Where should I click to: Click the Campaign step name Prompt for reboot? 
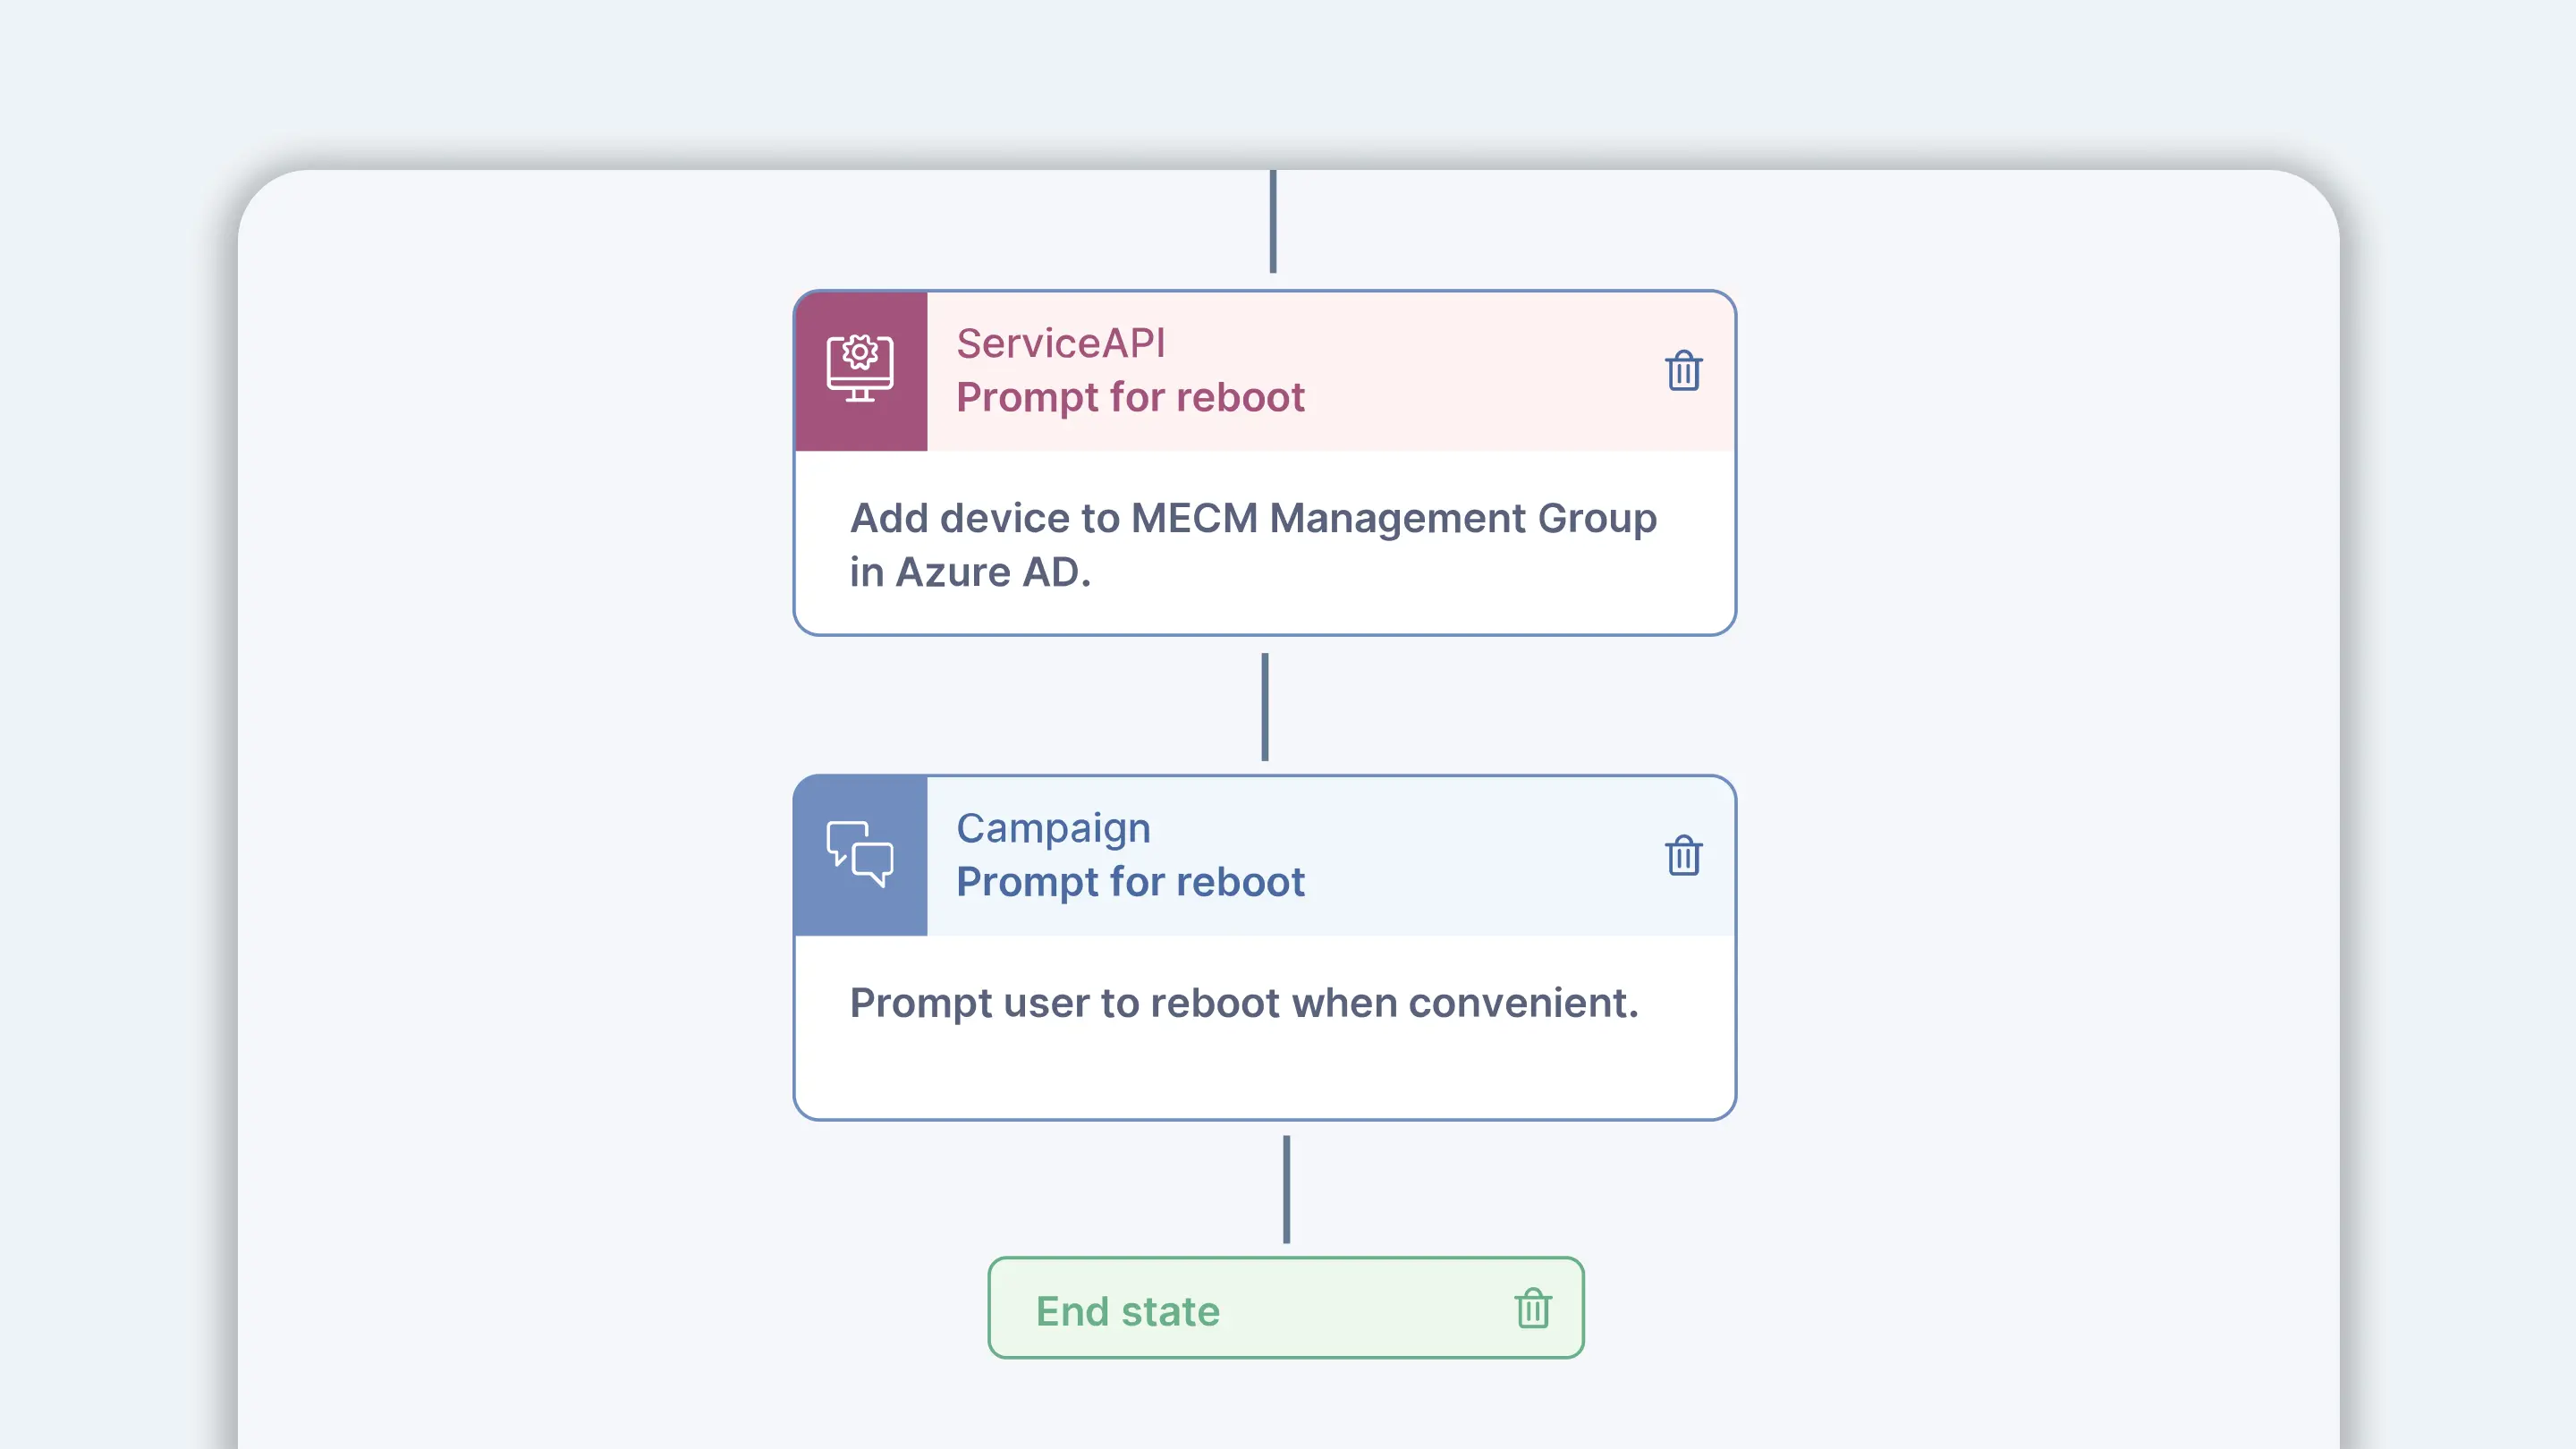click(x=1130, y=882)
